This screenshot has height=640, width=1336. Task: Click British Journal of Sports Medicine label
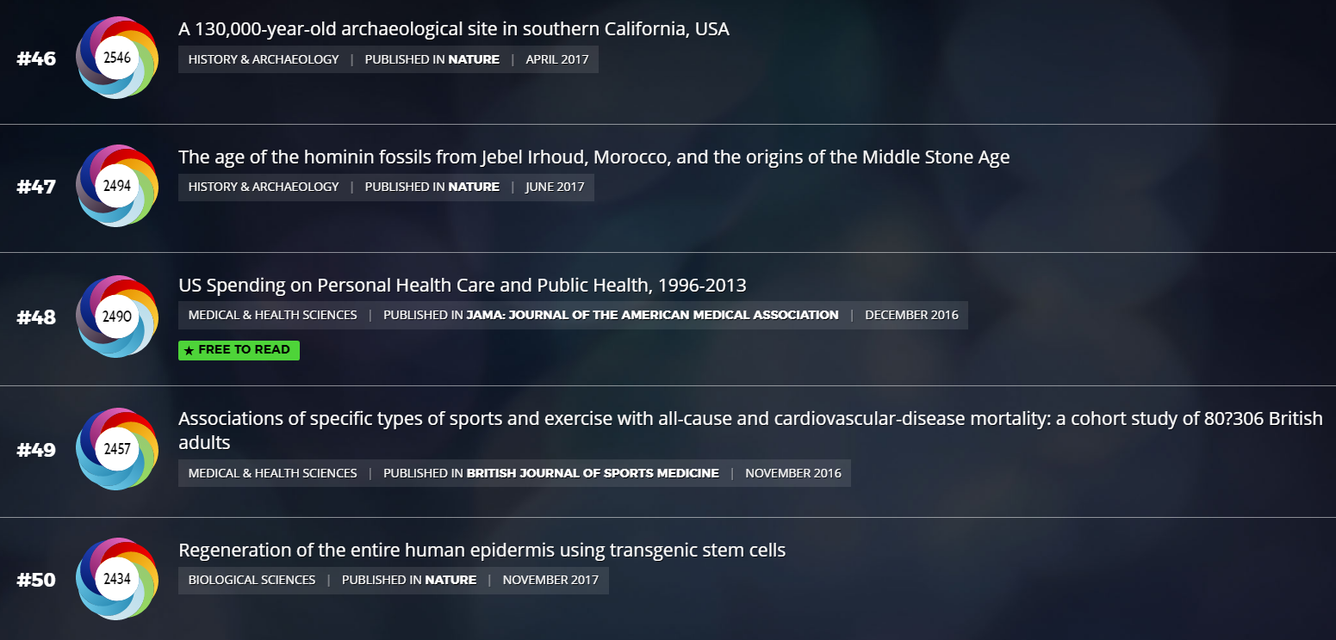point(593,473)
